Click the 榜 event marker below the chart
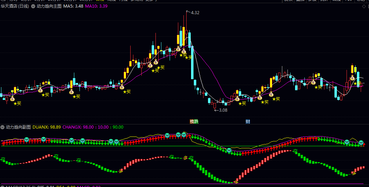Screen dimensions: 369x187 click(x=192, y=122)
